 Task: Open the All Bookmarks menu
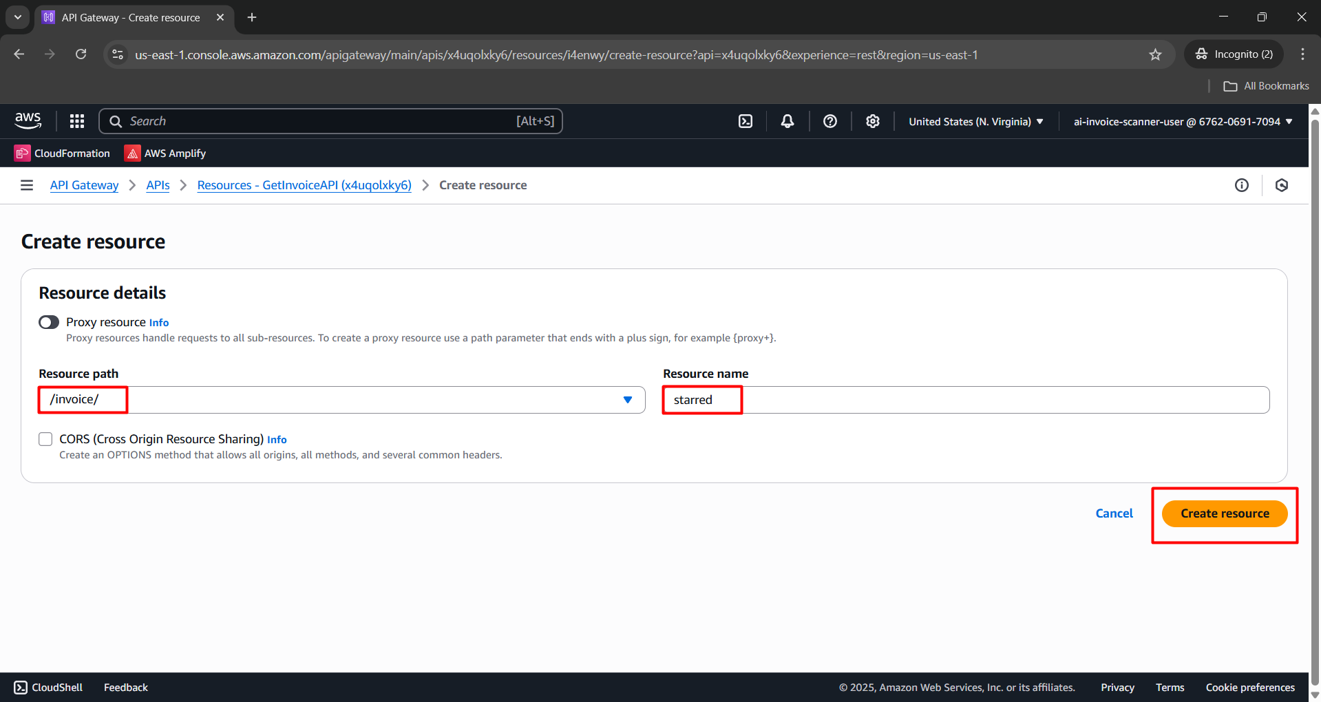(x=1266, y=85)
